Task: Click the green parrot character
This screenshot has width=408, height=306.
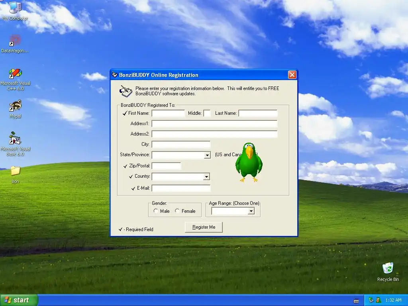Action: pos(249,162)
